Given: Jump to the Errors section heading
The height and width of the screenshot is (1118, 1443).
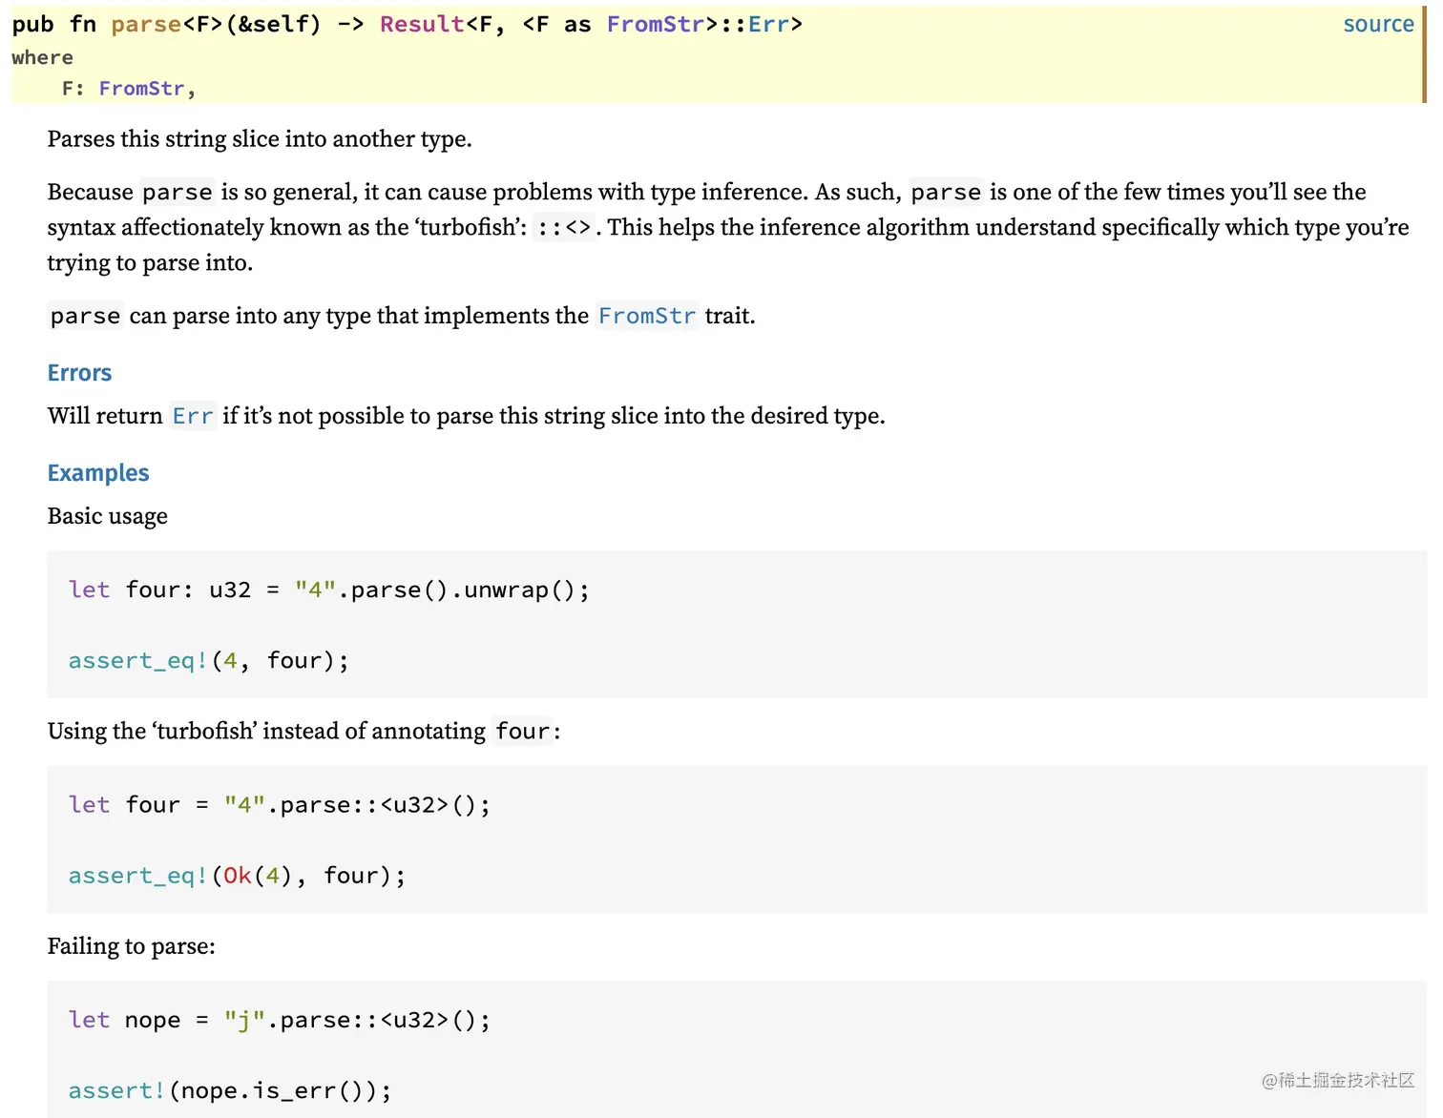Looking at the screenshot, I should point(79,373).
